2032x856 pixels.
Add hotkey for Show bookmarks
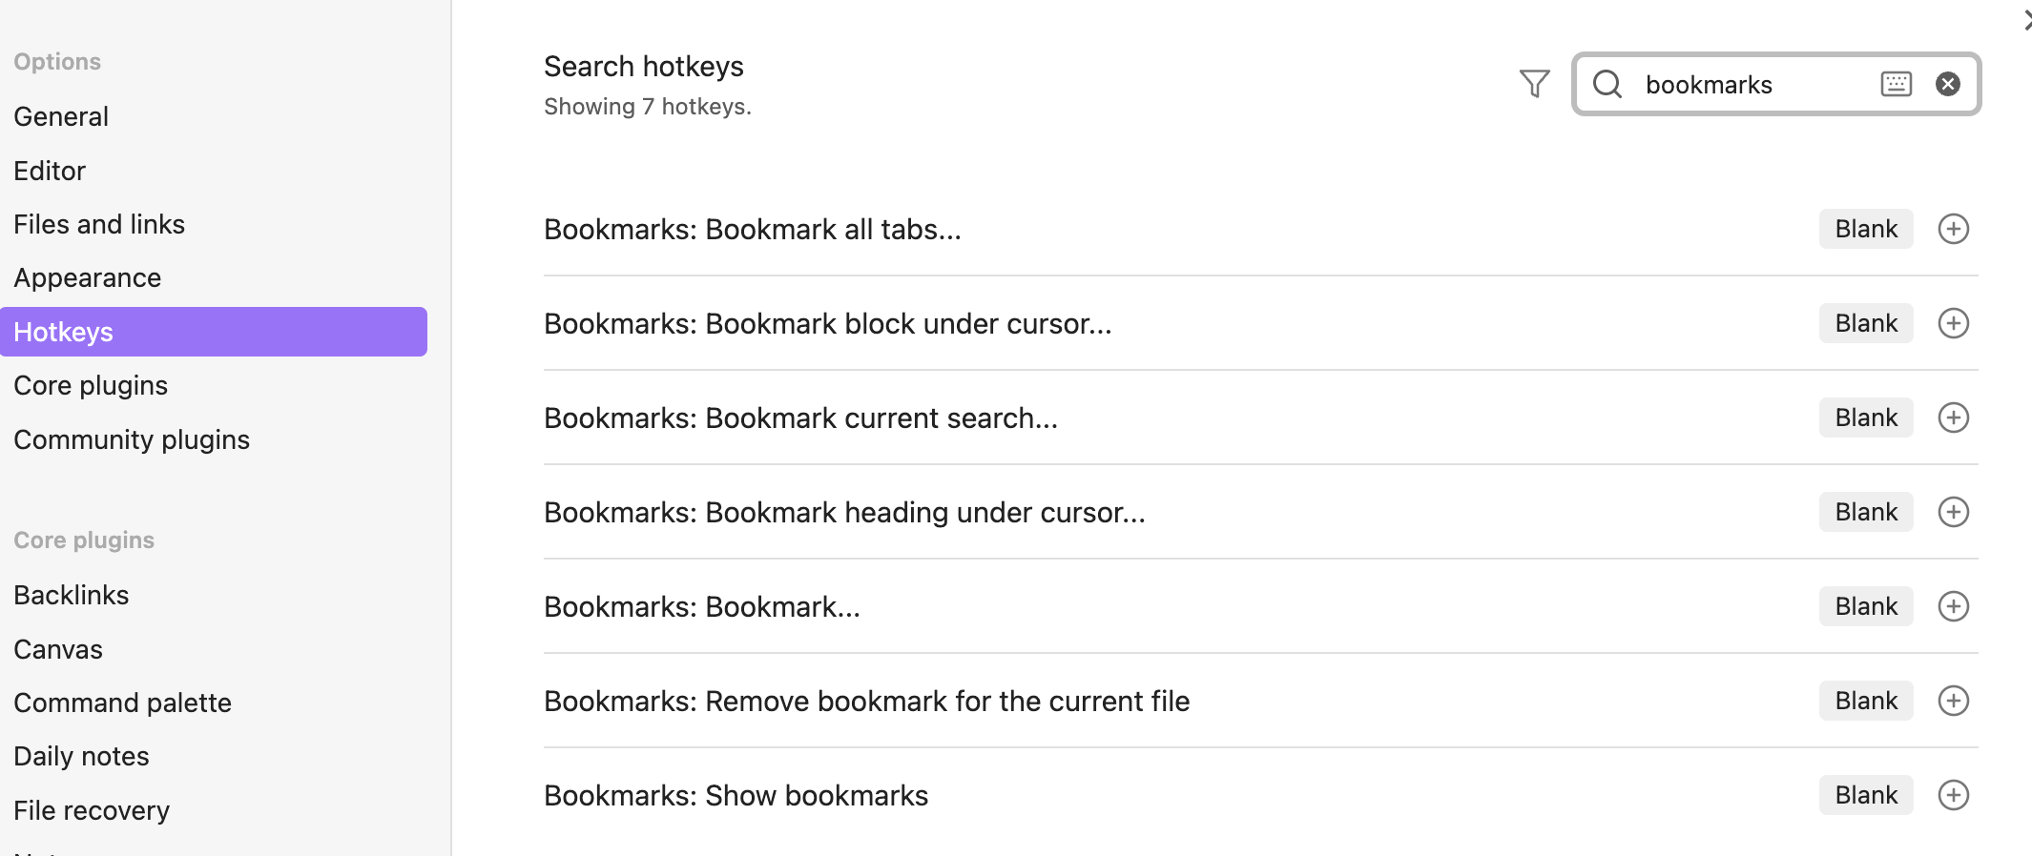pyautogui.click(x=1953, y=795)
